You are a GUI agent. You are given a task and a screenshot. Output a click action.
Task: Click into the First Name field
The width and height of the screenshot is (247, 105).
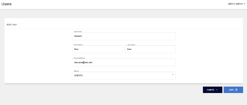tap(97, 49)
